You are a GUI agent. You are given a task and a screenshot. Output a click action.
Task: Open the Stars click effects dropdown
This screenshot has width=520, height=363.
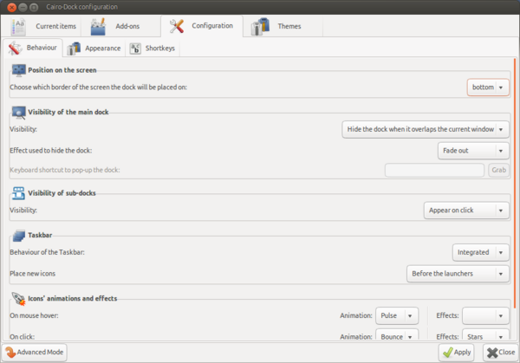(485, 334)
